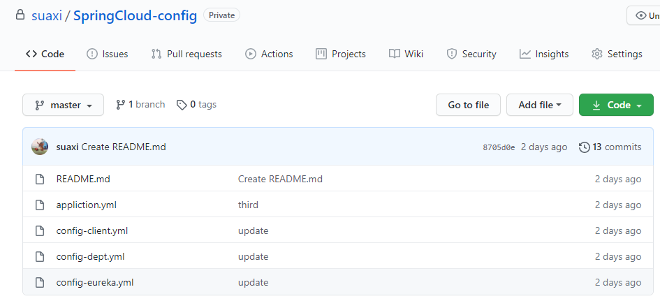This screenshot has height=301, width=660.
Task: Click "2 days ago" in the README.md row
Action: [x=618, y=179]
